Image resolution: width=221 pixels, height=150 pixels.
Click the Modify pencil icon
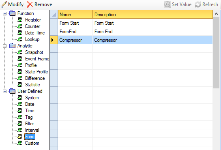click(4, 4)
